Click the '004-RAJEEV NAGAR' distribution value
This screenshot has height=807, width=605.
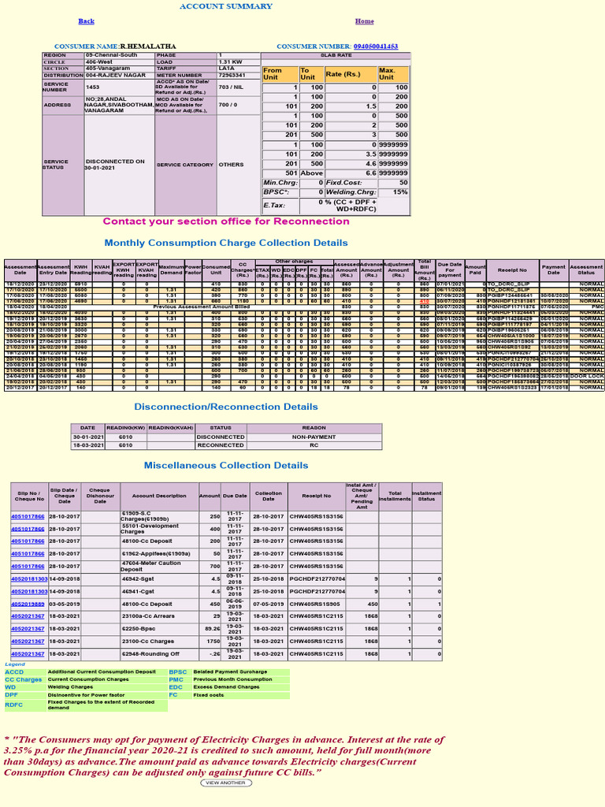pos(116,75)
